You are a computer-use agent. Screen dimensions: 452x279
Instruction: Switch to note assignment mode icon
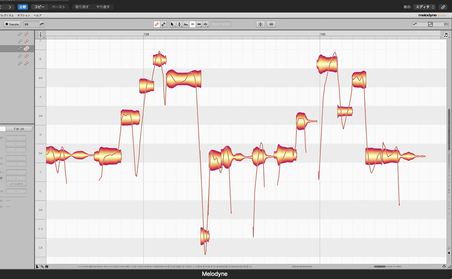tap(163, 24)
